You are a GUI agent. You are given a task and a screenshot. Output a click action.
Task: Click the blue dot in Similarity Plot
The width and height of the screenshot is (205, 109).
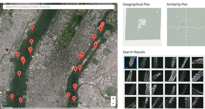(x=182, y=24)
